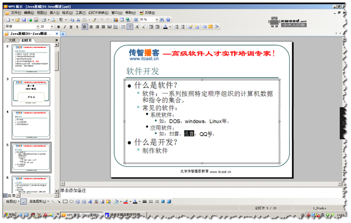Expand the new document dropdown arrow
Image resolution: width=351 pixels, height=223 pixels.
coord(13,20)
